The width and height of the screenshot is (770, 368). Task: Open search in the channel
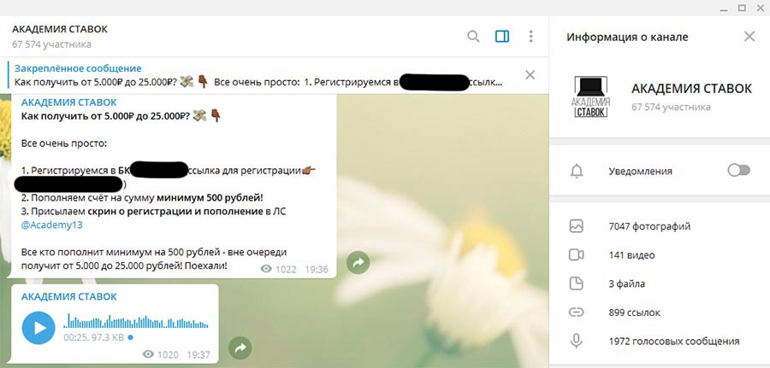point(473,36)
